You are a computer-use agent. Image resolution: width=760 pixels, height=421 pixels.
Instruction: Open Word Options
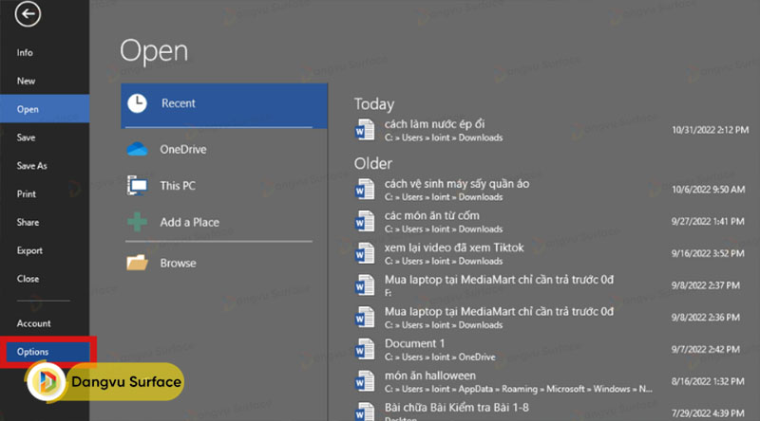[32, 352]
